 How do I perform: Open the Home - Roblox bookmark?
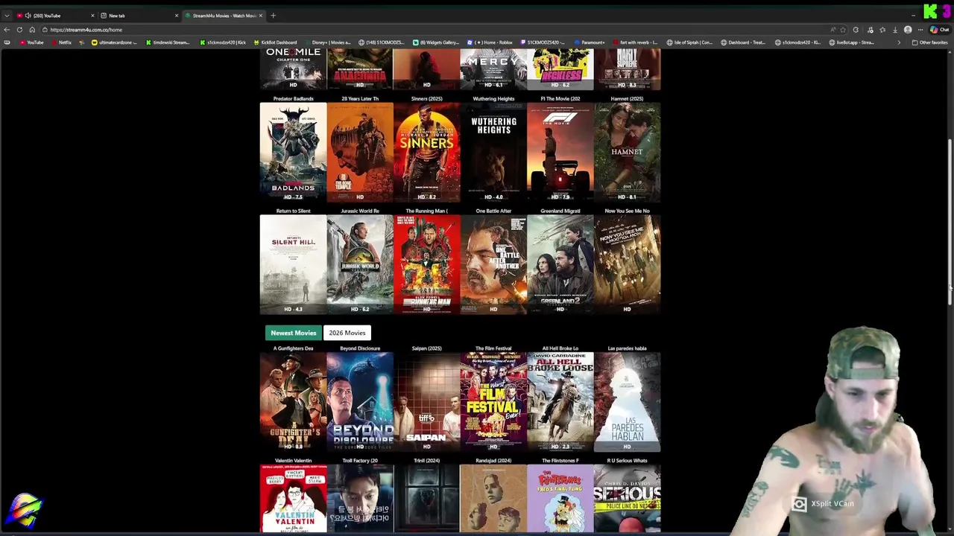pyautogui.click(x=490, y=42)
